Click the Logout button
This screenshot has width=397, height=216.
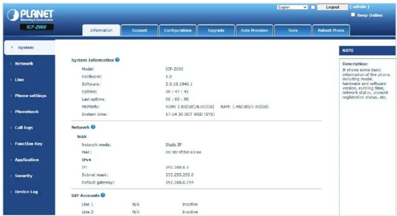coord(332,7)
